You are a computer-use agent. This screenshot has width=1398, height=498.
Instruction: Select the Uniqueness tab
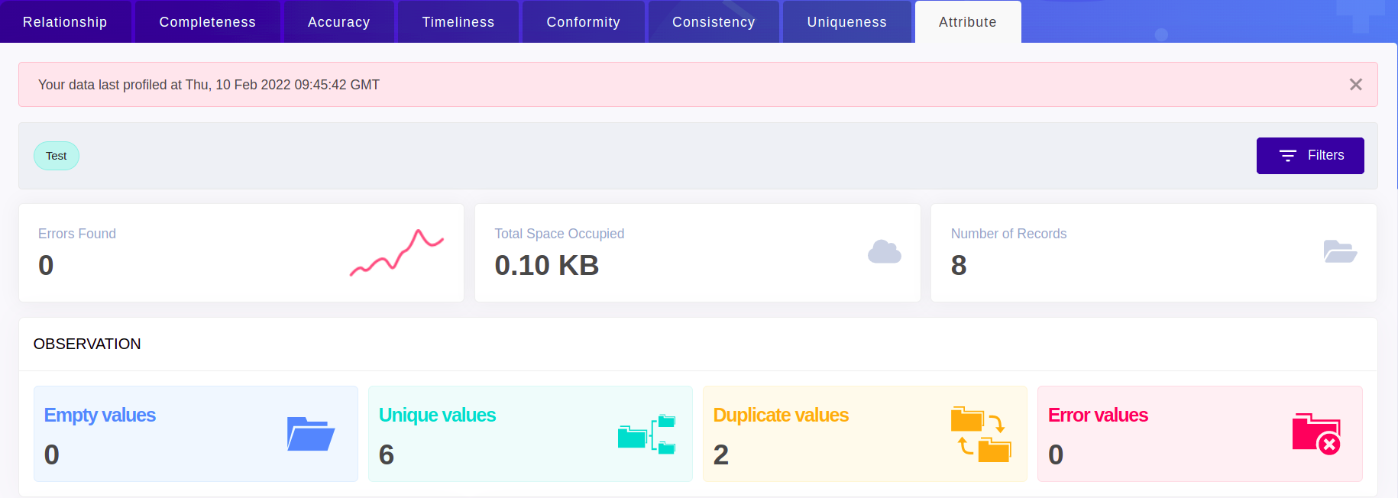(x=846, y=22)
